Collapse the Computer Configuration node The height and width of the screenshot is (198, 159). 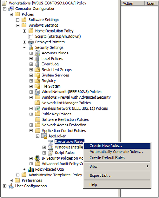click(5, 9)
